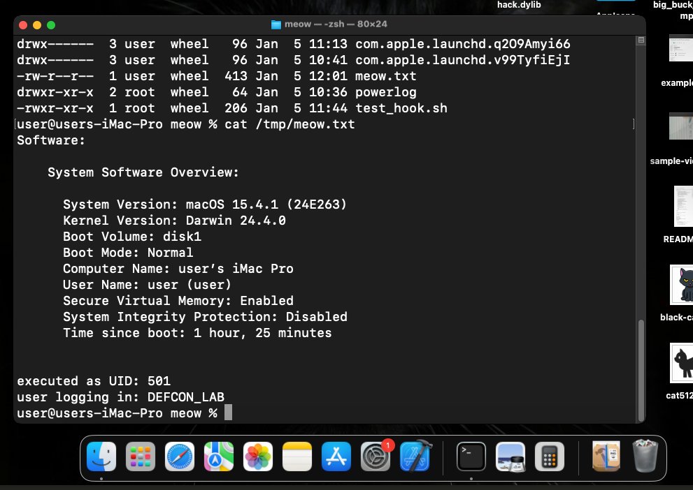Launch Xcode from the Dock
Image resolution: width=693 pixels, height=490 pixels.
415,457
